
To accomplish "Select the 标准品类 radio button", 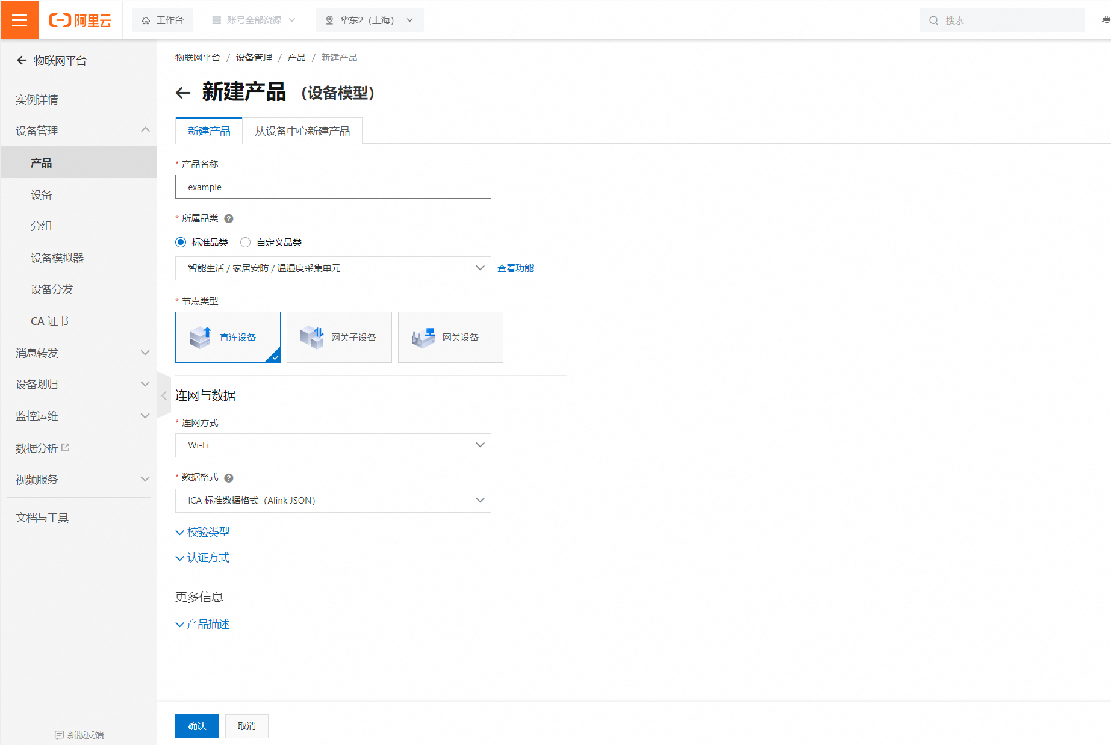I will 181,242.
